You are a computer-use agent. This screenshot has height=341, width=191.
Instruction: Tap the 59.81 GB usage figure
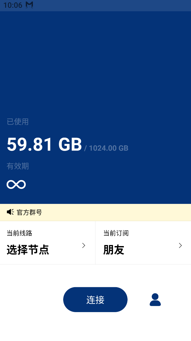(x=44, y=145)
